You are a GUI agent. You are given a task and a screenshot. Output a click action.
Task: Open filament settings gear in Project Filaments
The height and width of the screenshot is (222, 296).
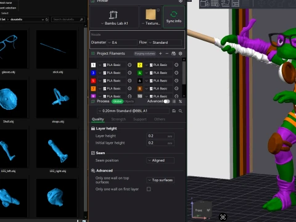[180, 54]
